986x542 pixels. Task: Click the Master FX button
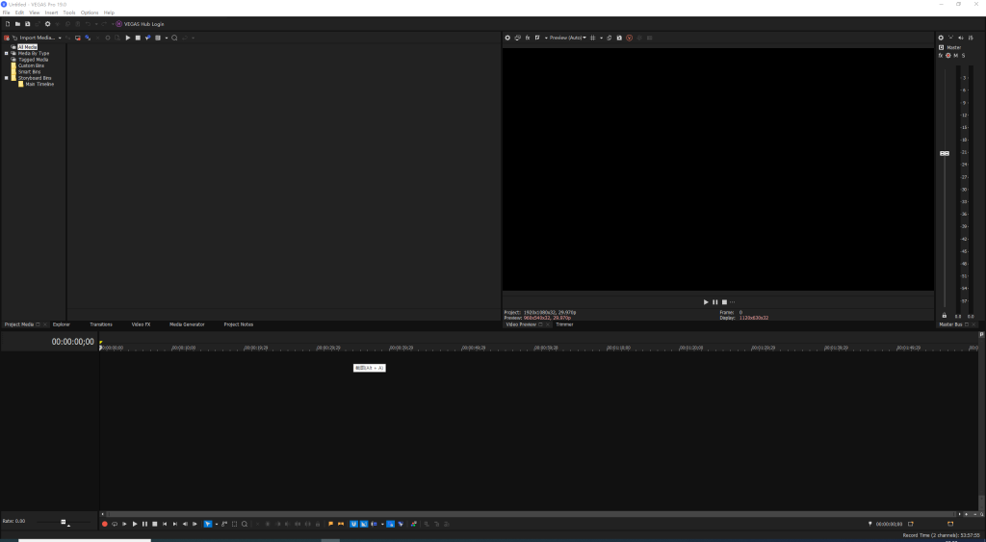coord(941,56)
